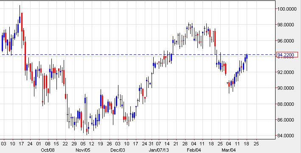The height and width of the screenshot is (153, 301).
Task: Click the 01 day tick label
Action: (x=39, y=144)
